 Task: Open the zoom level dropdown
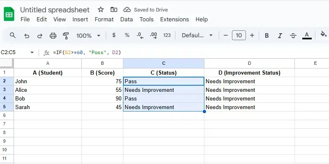click(88, 36)
